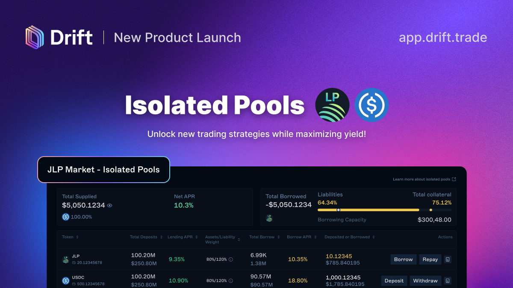513x288 pixels.
Task: Select the JLP Market - Isolated Pools tab
Action: (103, 169)
